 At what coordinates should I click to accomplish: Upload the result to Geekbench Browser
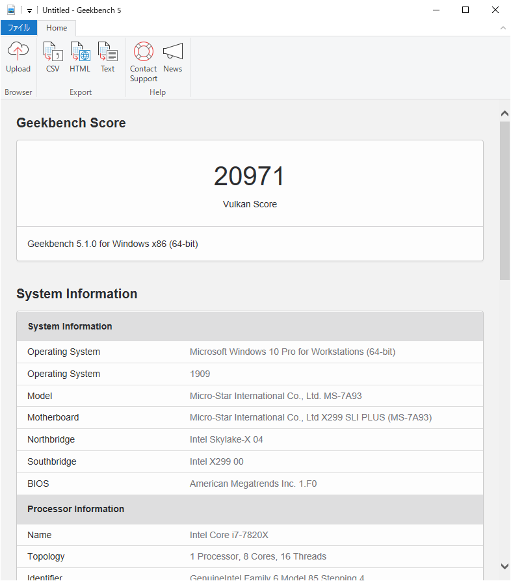(18, 57)
